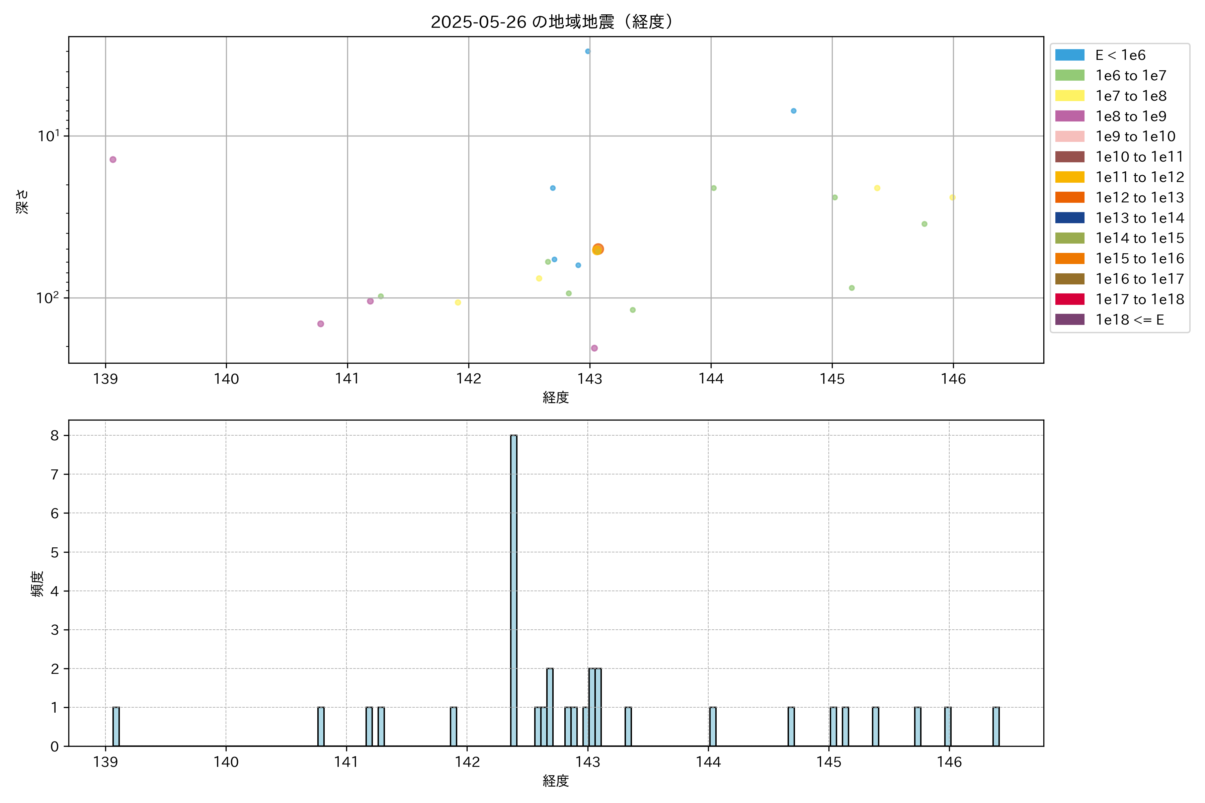The image size is (1205, 803).
Task: Click the purple point near longitude 139
Action: click(113, 160)
